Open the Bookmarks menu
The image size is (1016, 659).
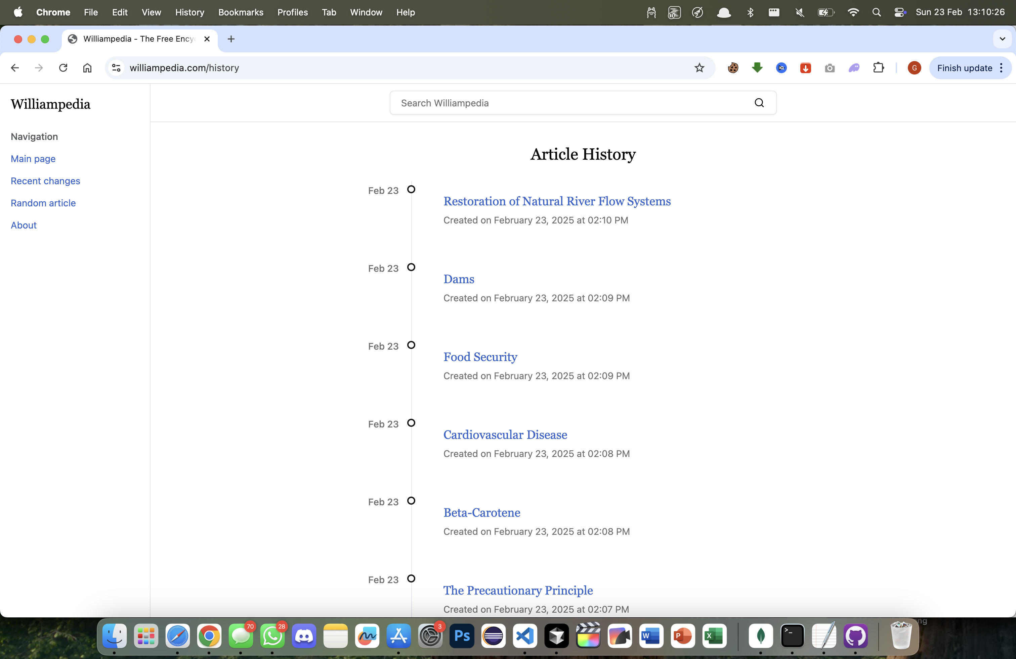coord(240,12)
